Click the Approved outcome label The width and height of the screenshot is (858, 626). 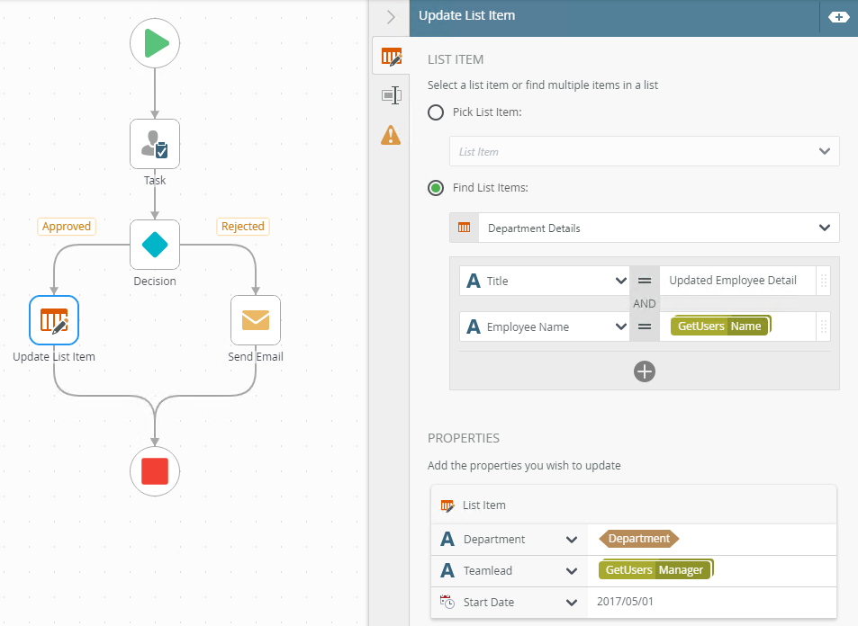(67, 227)
